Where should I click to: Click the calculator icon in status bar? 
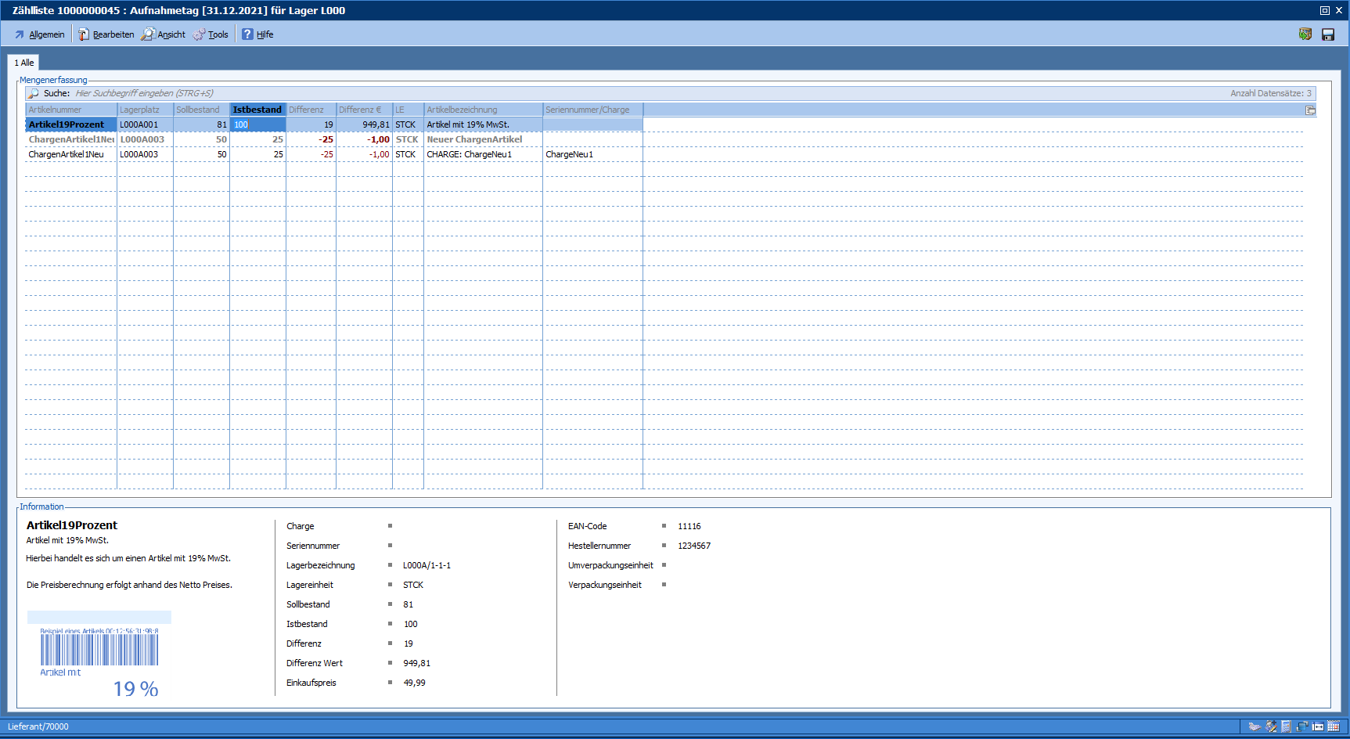click(x=1286, y=726)
